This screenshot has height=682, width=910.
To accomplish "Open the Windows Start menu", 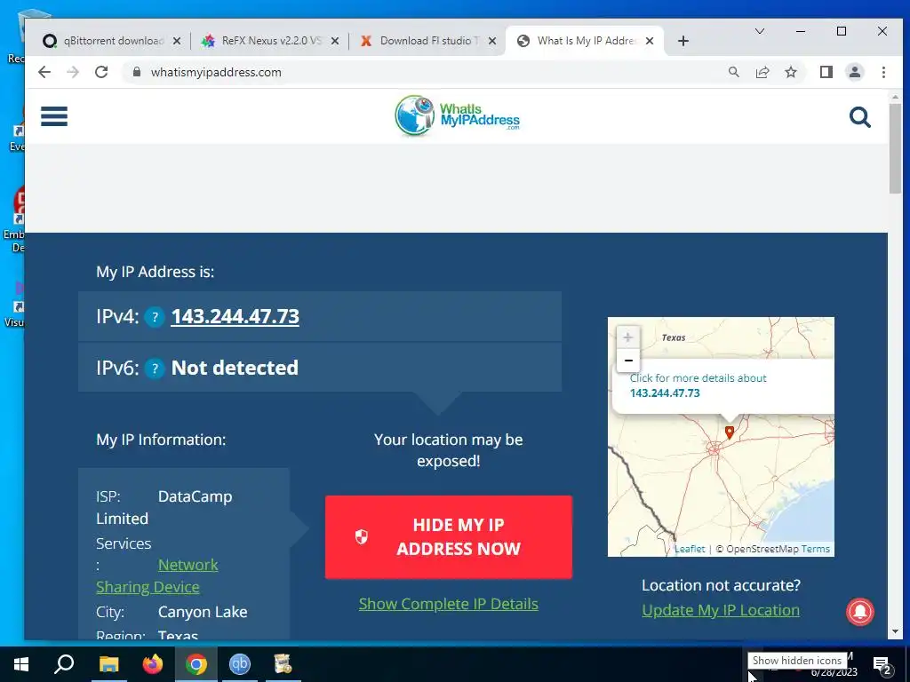I will [21, 664].
